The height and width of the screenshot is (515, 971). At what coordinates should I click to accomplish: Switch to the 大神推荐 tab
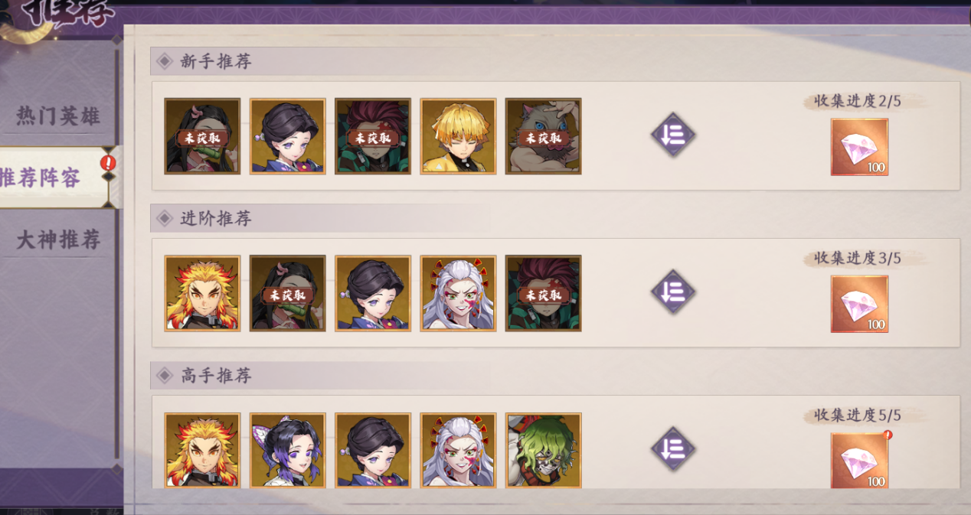(x=58, y=240)
